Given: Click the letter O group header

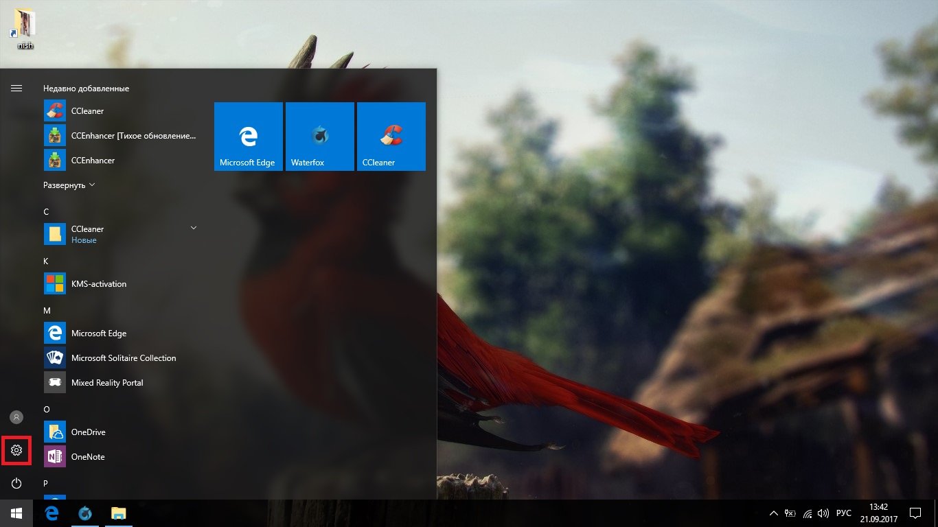Looking at the screenshot, I should point(47,410).
